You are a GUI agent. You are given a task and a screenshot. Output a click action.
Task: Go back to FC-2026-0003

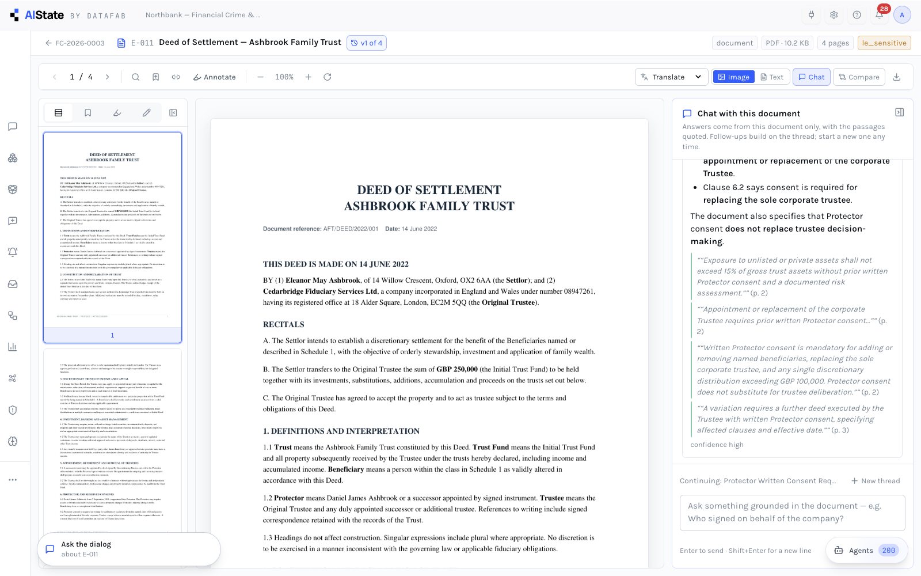pyautogui.click(x=75, y=43)
